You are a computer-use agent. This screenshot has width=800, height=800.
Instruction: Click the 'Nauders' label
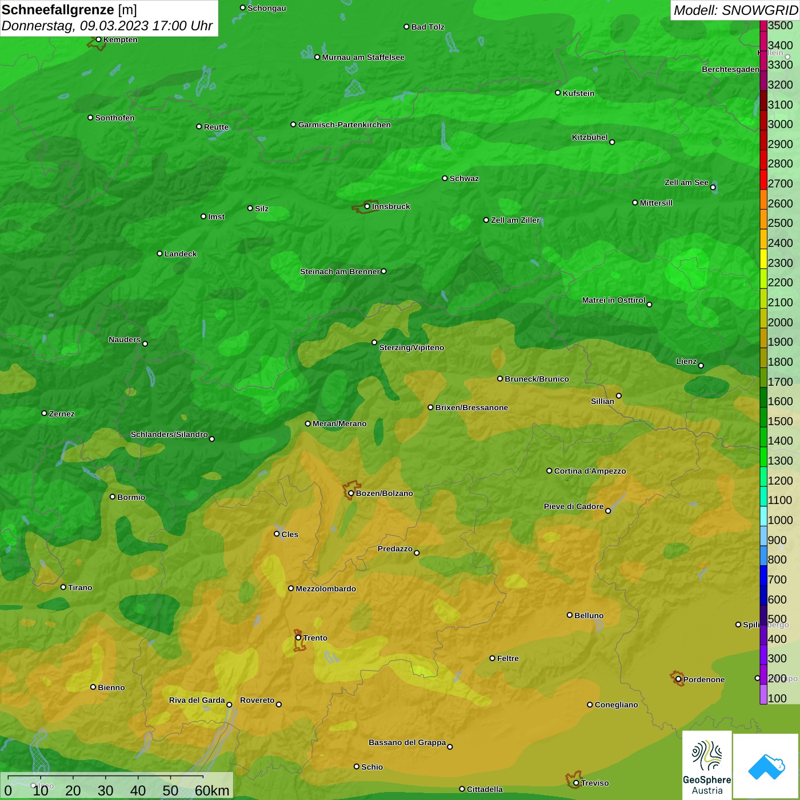[x=125, y=339]
